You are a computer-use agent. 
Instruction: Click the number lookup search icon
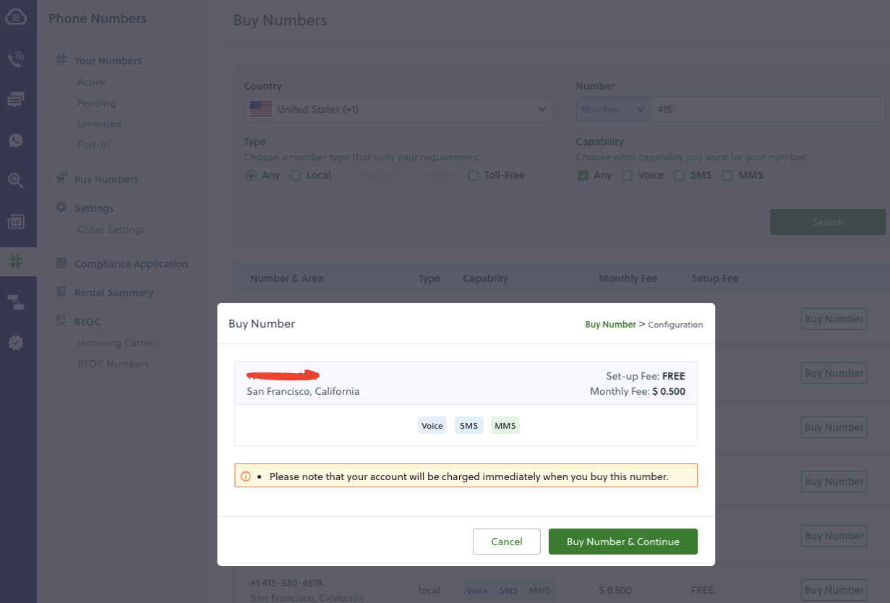pyautogui.click(x=17, y=180)
